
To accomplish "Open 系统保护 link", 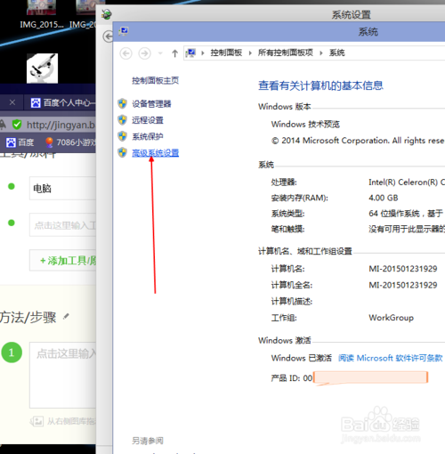I will [148, 136].
